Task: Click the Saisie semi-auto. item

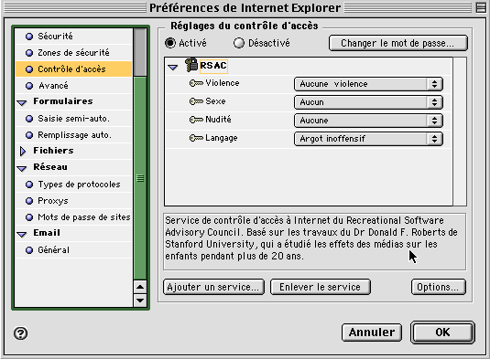Action: (74, 119)
